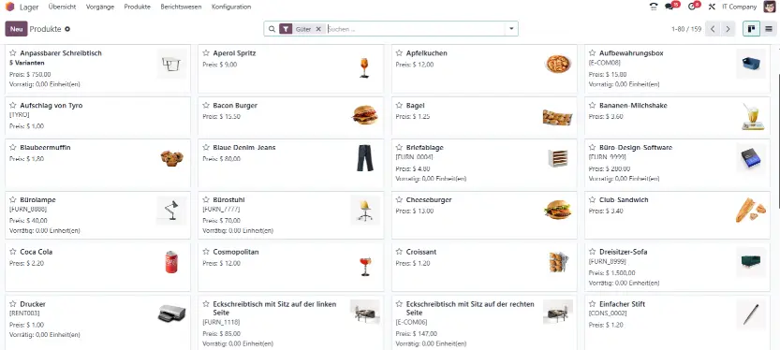Open the debug tools wrench icon

[x=712, y=7]
